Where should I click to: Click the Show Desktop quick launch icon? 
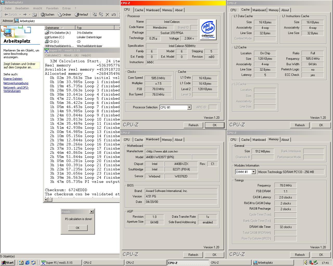pyautogui.click(x=21, y=263)
